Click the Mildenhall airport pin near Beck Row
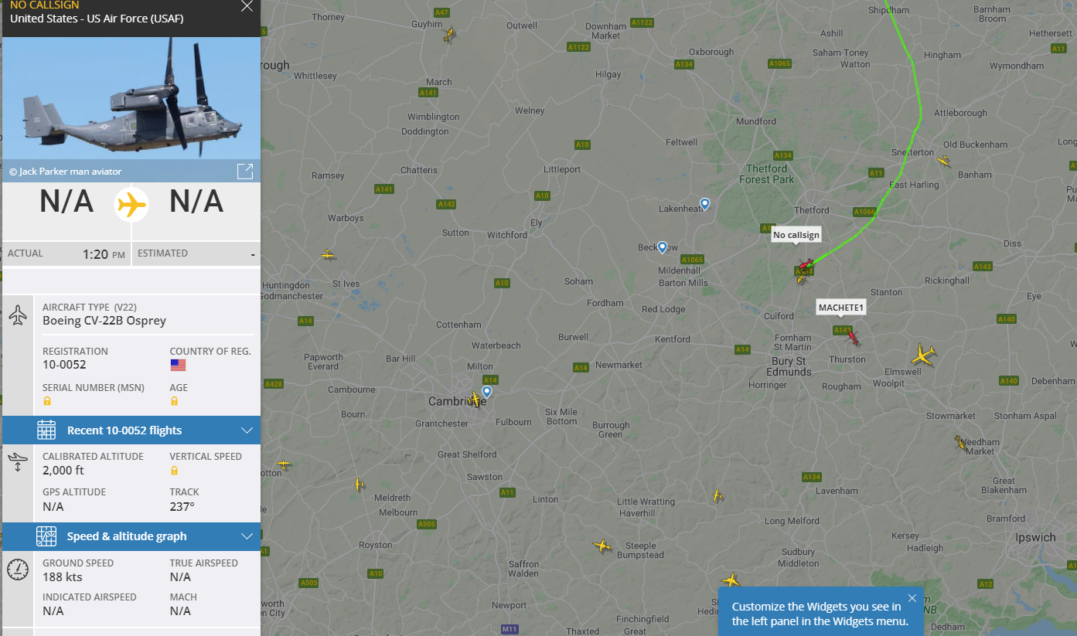 663,247
